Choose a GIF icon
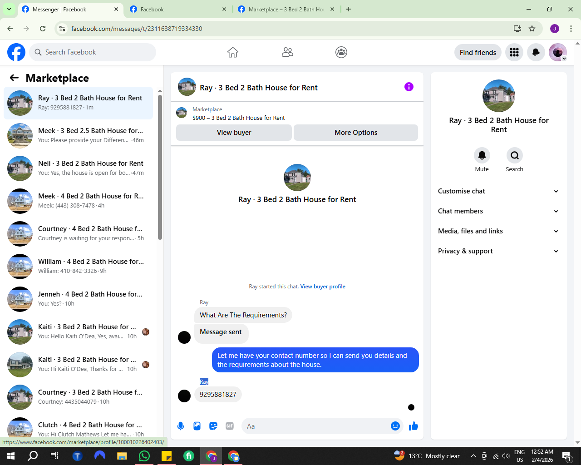The height and width of the screenshot is (465, 581). [230, 426]
